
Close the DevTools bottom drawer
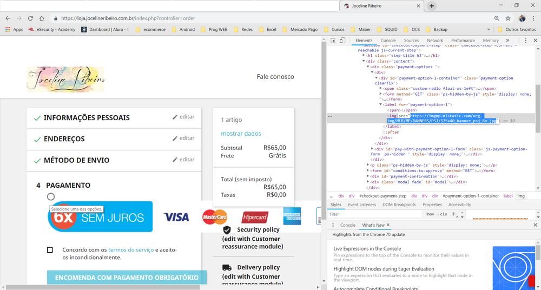click(x=535, y=225)
